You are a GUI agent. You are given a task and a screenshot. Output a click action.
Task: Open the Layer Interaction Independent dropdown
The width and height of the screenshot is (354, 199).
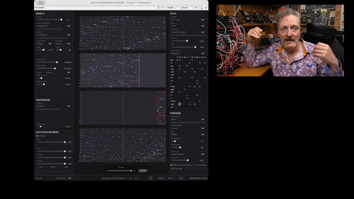[54, 26]
